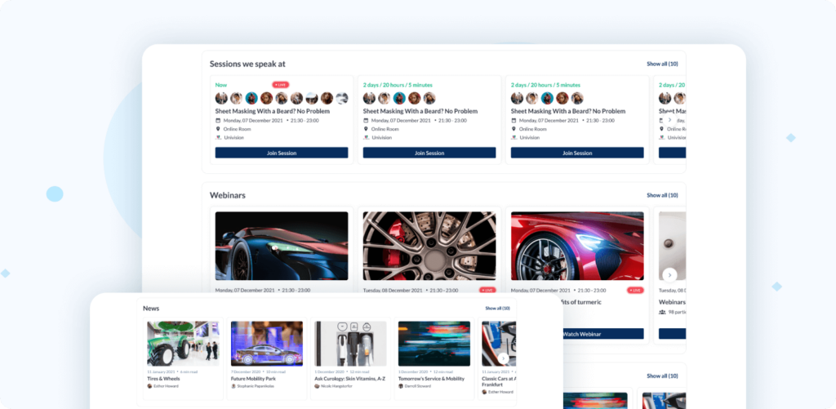The image size is (836, 409).
Task: Open the blurred motion car news image
Action: [434, 344]
